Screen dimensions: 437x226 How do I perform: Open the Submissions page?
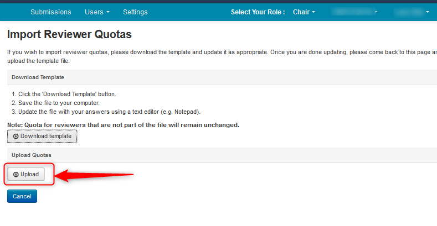(50, 12)
